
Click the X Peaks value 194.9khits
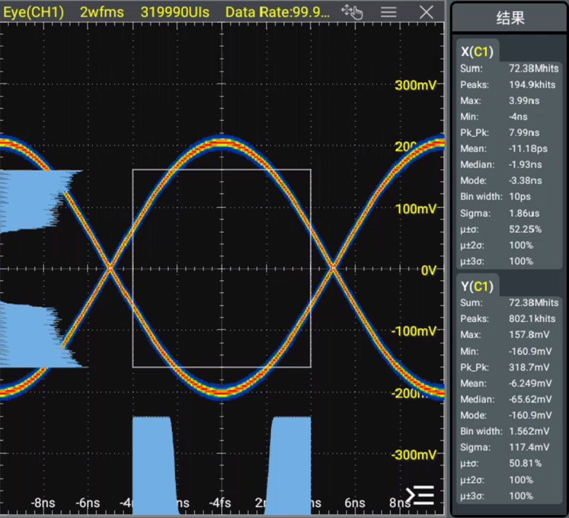532,85
